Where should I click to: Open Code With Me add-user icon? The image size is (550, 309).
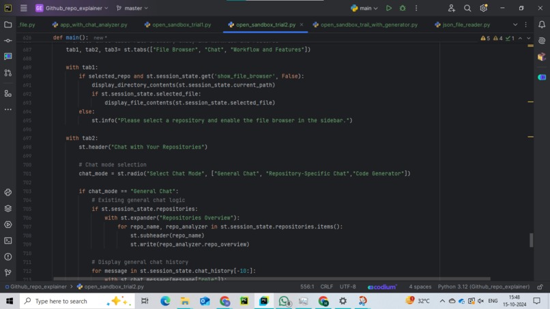[452, 8]
